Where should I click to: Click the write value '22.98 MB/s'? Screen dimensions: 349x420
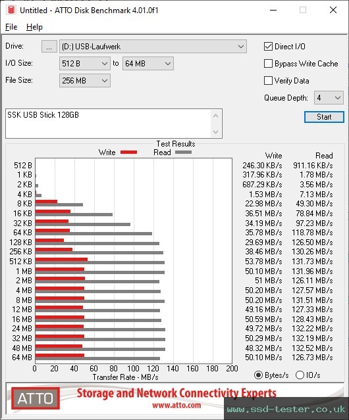coord(263,204)
